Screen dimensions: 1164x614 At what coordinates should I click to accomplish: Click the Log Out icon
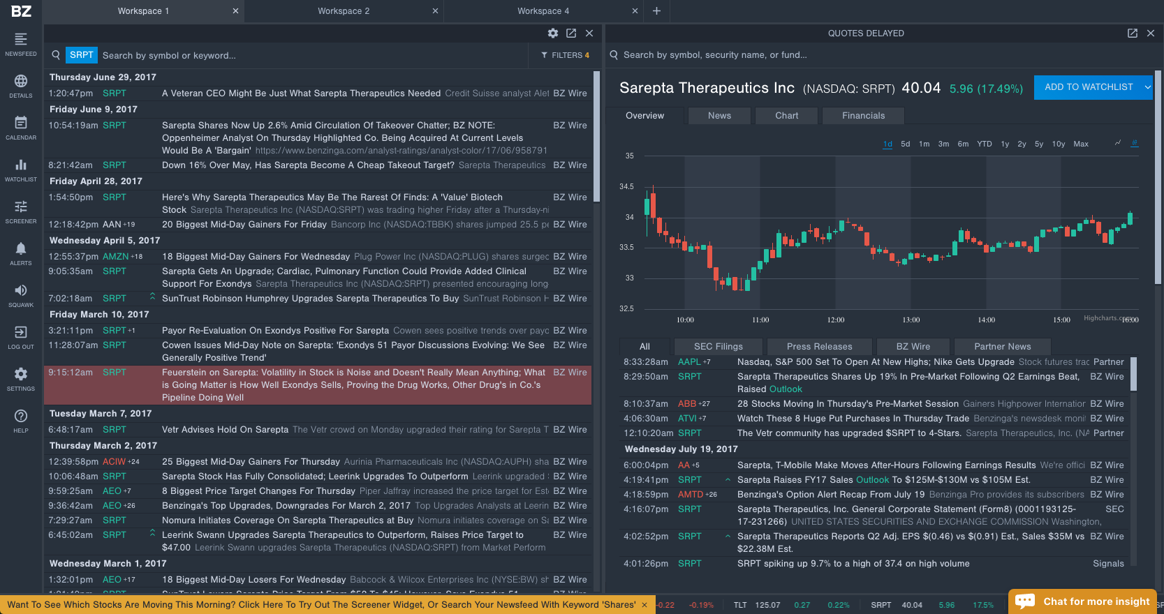click(x=21, y=332)
